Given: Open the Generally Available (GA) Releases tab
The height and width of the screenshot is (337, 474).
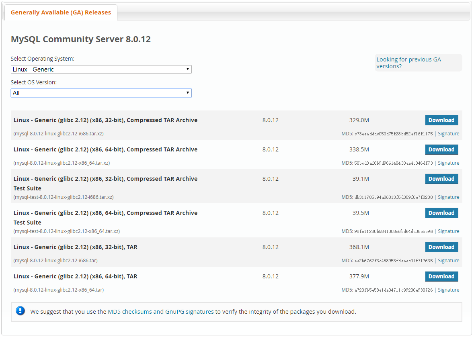Looking at the screenshot, I should pos(61,12).
